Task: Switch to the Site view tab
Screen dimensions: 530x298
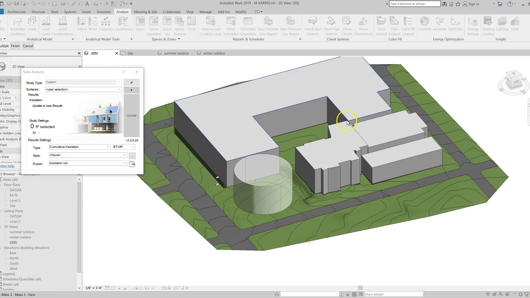Action: tap(130, 53)
